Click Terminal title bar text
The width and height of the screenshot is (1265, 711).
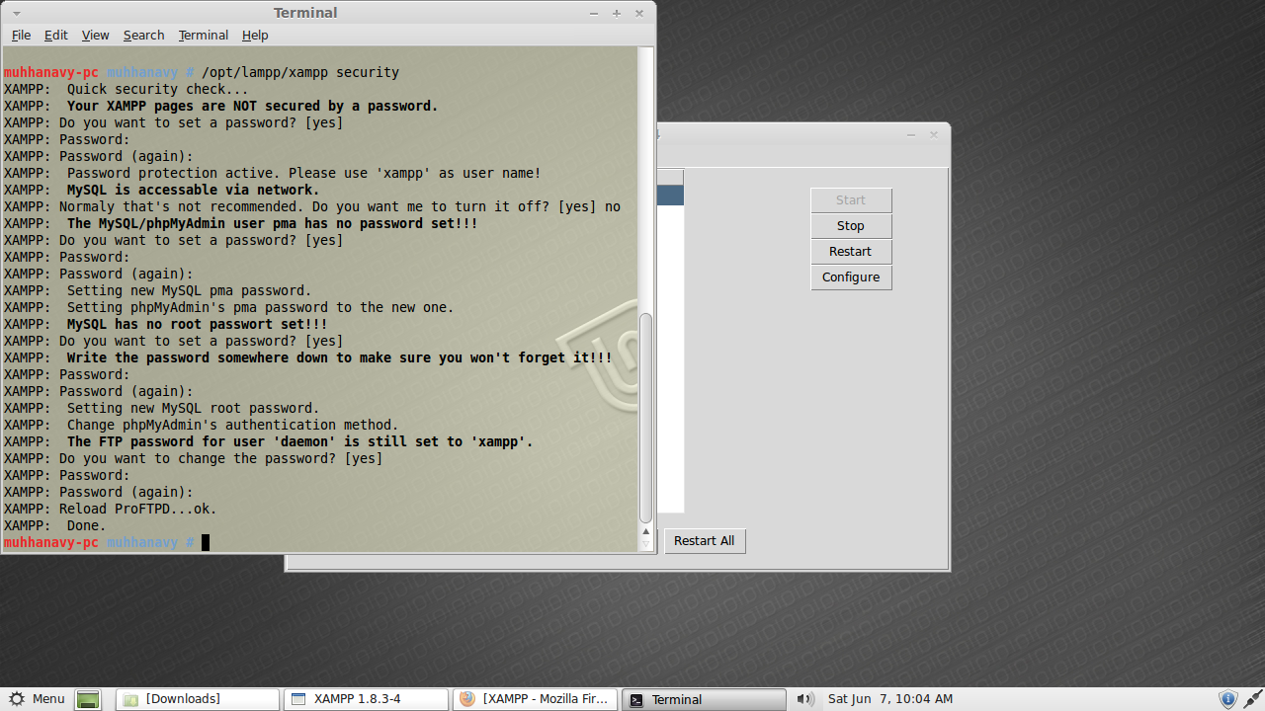(x=305, y=13)
